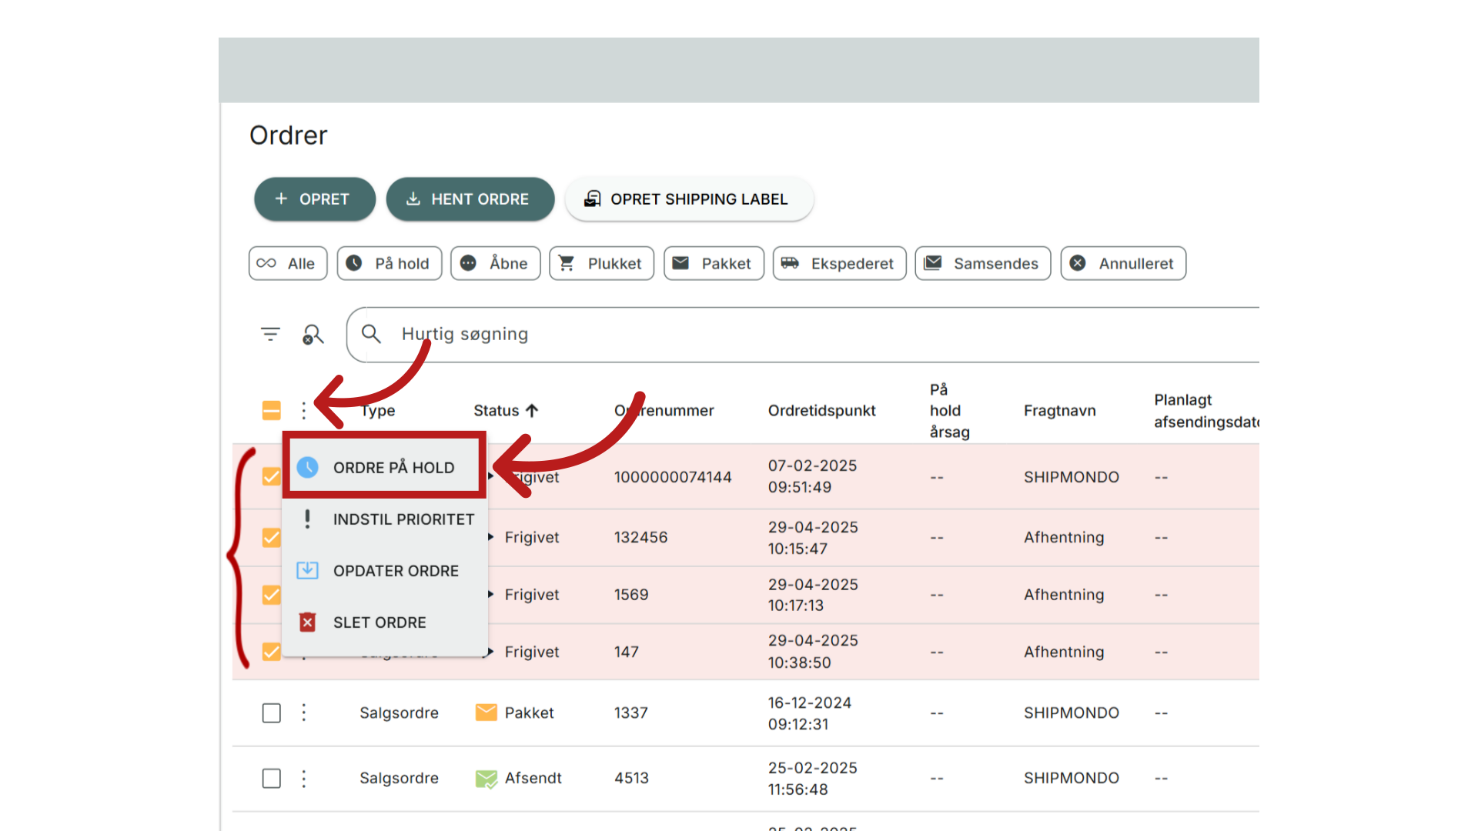Screen dimensions: 1478x831
Task: Open the filter list icon
Action: pos(270,334)
